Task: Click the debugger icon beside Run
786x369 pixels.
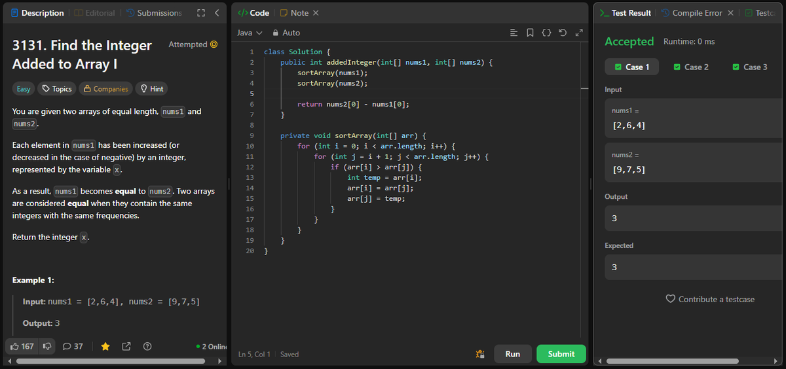Action: (x=479, y=354)
